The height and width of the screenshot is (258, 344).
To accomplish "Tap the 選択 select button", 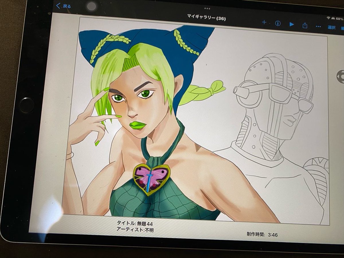I will click(332, 28).
